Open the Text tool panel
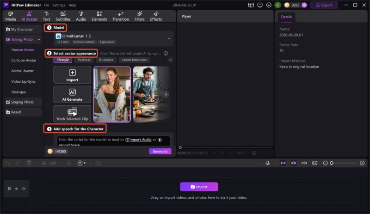Screen dimensions: 370x214 (47, 16)
